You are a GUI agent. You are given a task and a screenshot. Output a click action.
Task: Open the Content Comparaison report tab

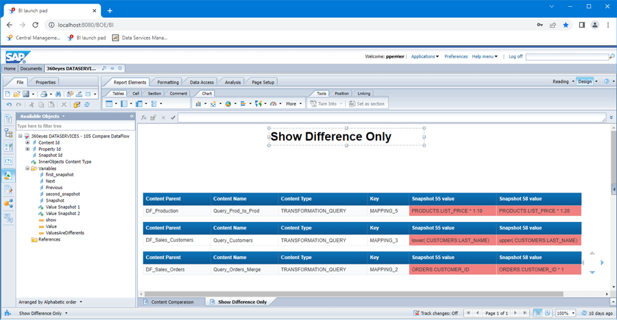(172, 302)
